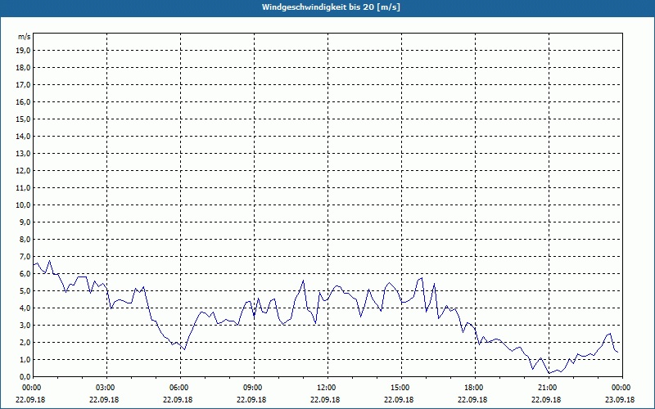655x409 pixels.
Task: Select the "12:00" time label
Action: click(x=327, y=388)
